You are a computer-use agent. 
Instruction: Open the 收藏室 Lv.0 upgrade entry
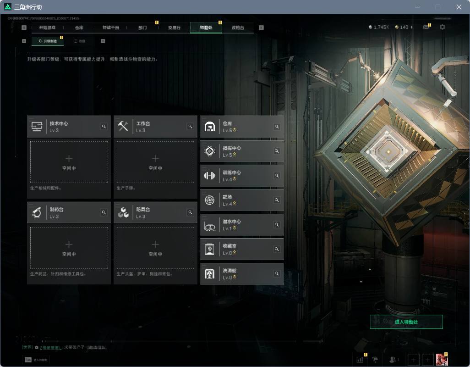coord(242,249)
